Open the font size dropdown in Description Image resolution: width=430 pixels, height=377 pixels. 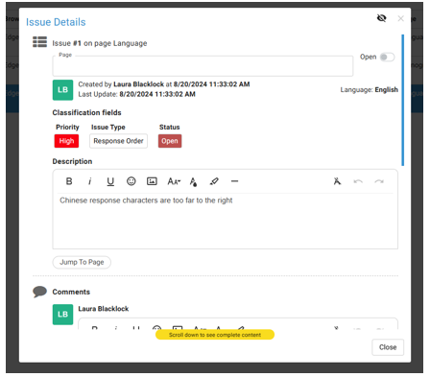pyautogui.click(x=174, y=181)
